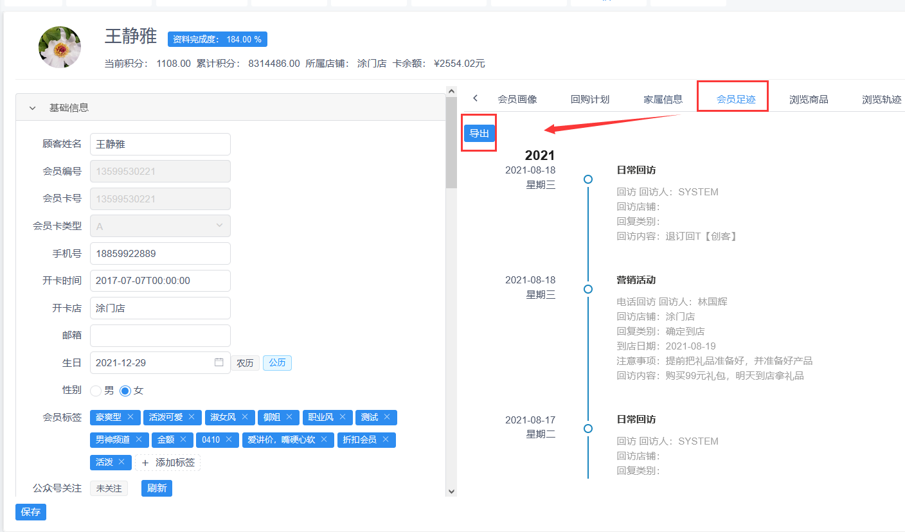Click the 手机号 input field
This screenshot has height=532, width=905.
(x=160, y=253)
